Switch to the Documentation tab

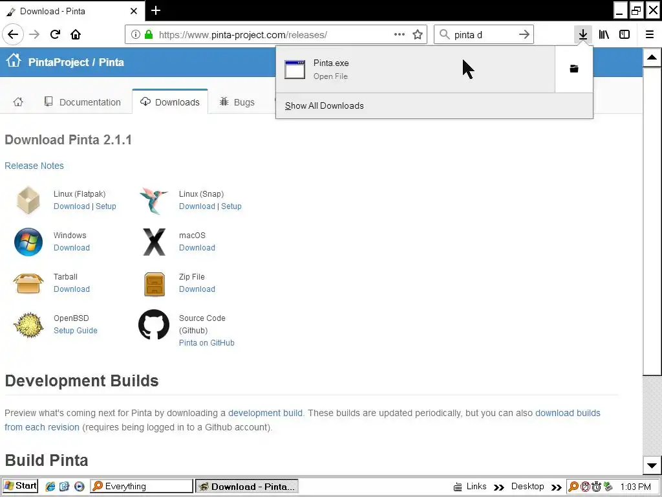82,102
